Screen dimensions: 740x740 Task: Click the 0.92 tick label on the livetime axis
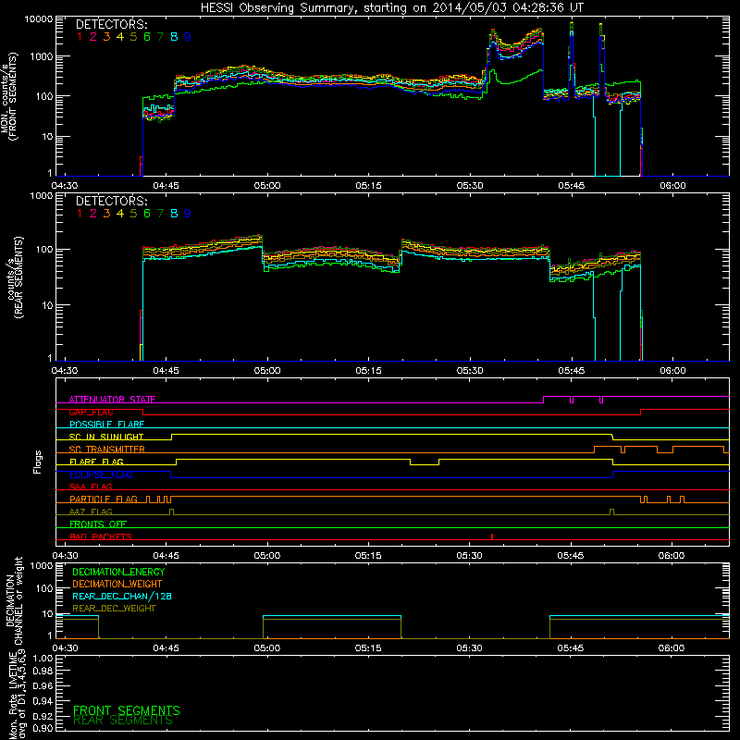pyautogui.click(x=43, y=715)
